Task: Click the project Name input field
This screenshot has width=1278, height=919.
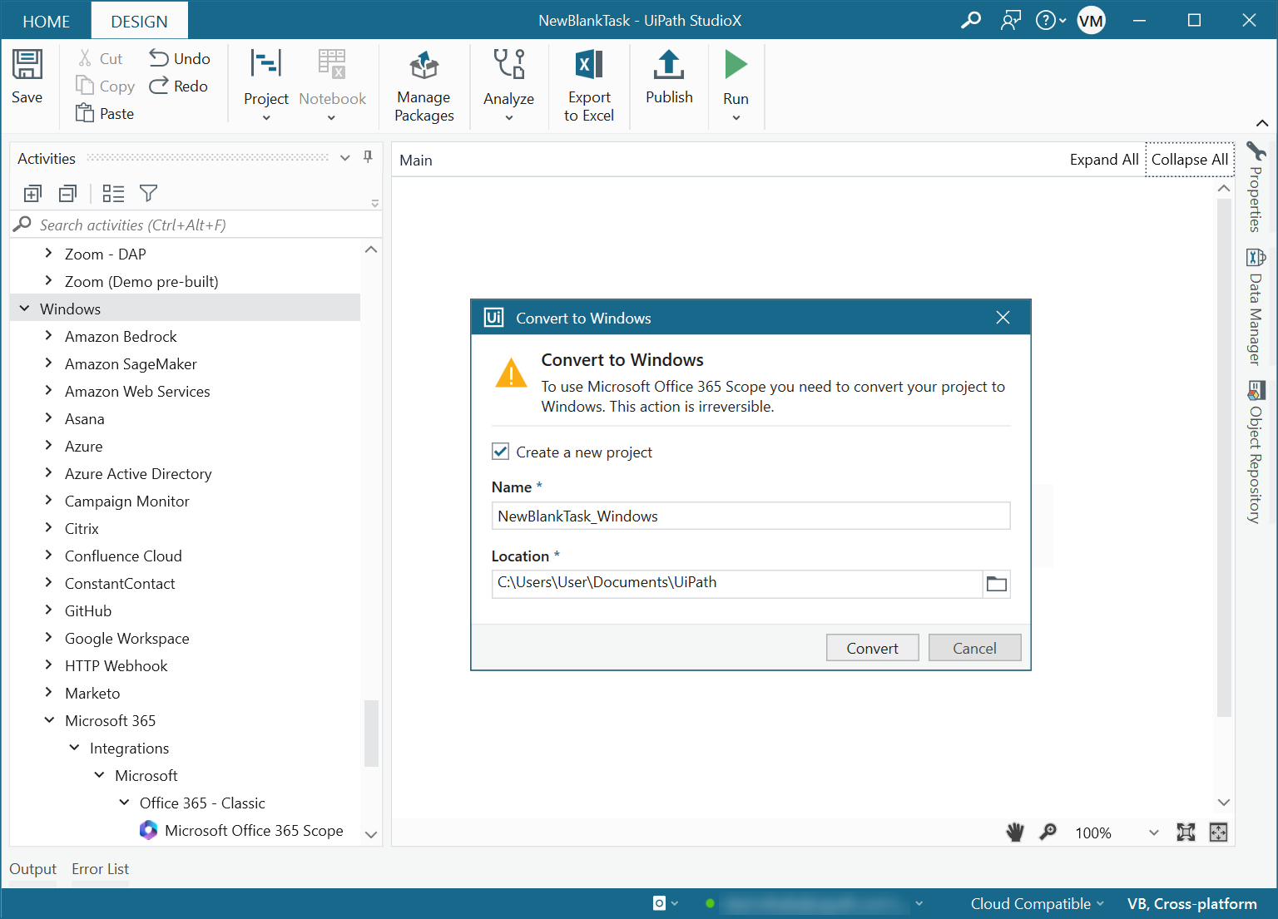Action: click(750, 516)
